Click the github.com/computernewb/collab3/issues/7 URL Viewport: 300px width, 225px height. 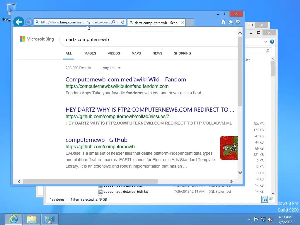click(x=117, y=116)
